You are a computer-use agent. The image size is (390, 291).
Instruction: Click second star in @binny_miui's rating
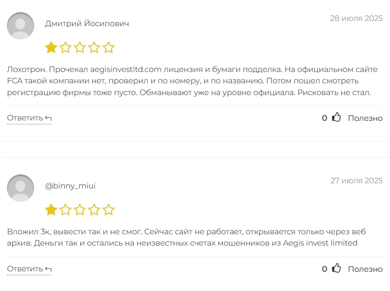66,210
